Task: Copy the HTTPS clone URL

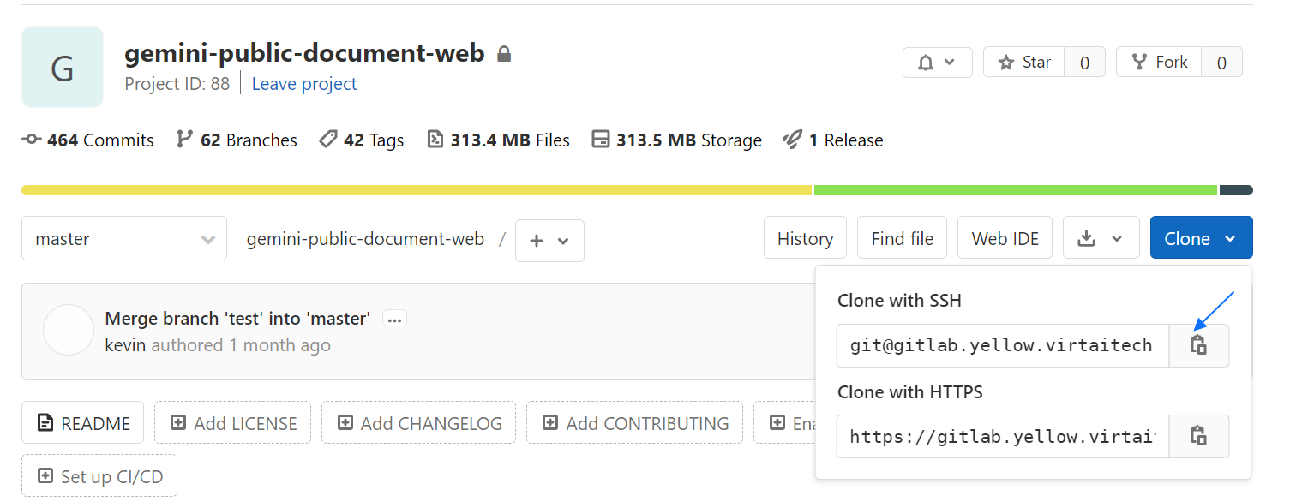Action: click(1198, 436)
